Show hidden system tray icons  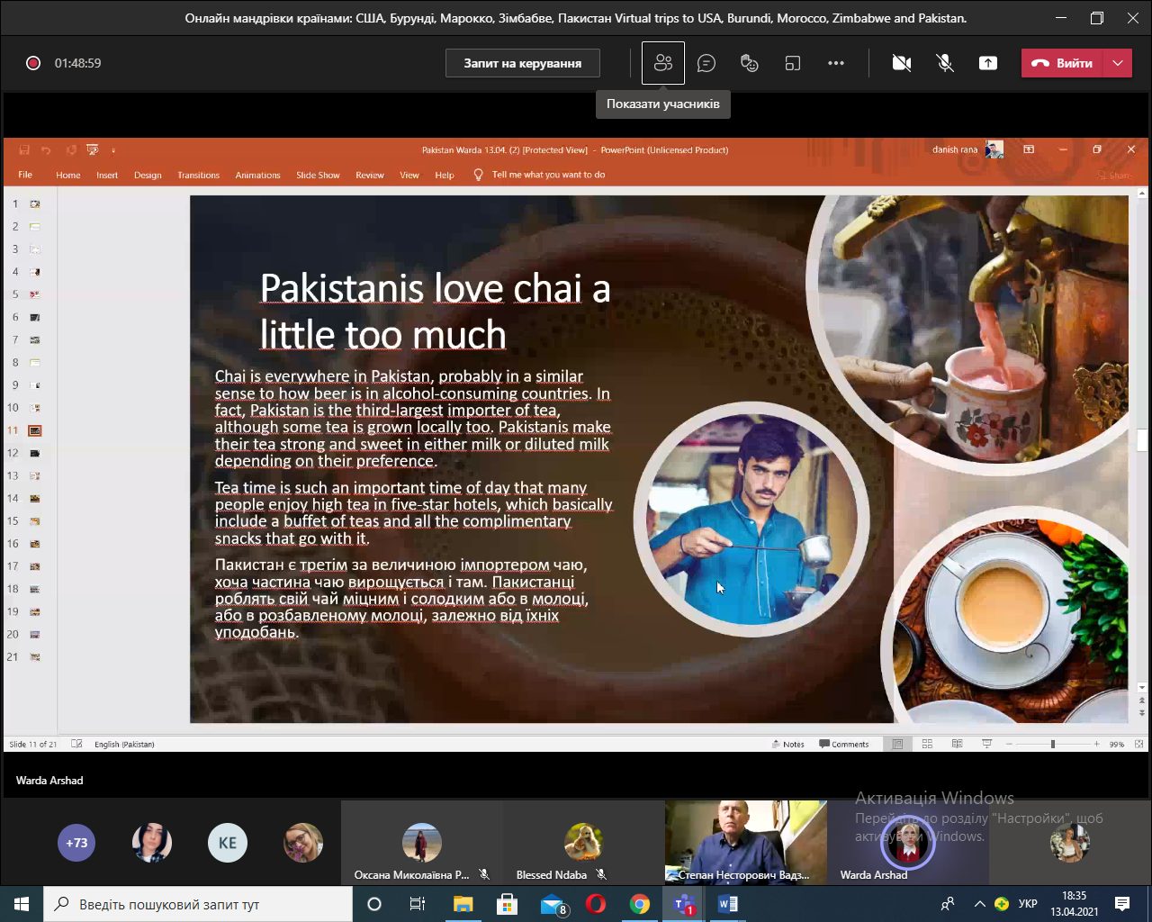pos(979,904)
